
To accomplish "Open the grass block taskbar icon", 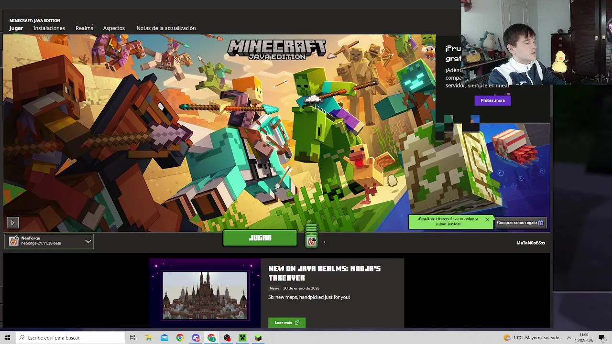I will [x=258, y=338].
